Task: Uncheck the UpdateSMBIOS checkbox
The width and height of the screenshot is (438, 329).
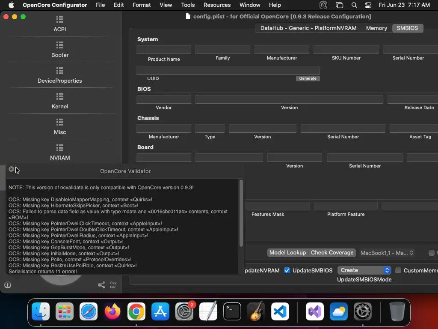Action: [x=287, y=270]
